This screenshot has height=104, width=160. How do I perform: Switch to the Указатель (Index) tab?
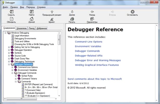21,28
